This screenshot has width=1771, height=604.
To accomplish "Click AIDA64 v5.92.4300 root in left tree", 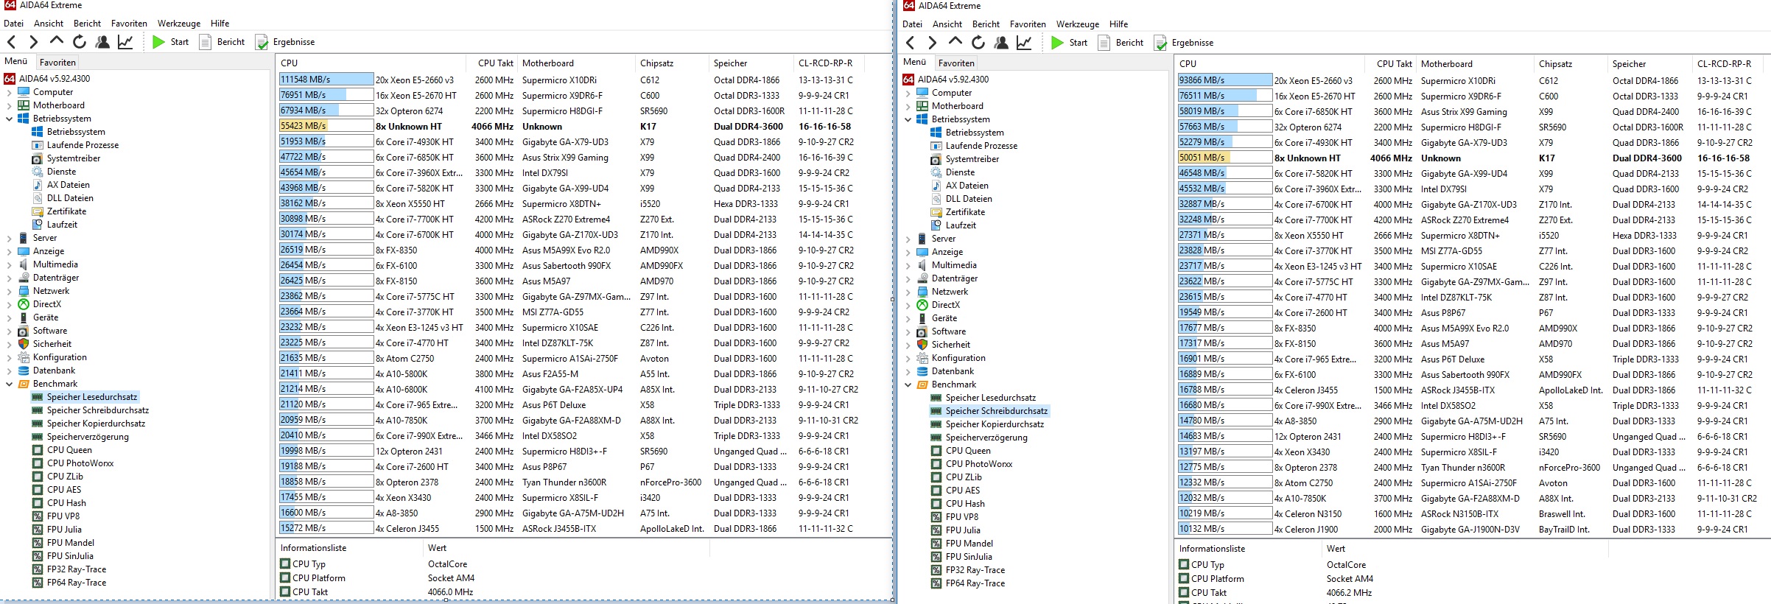I will 55,79.
